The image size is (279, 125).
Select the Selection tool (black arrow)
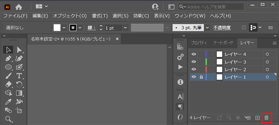8,50
